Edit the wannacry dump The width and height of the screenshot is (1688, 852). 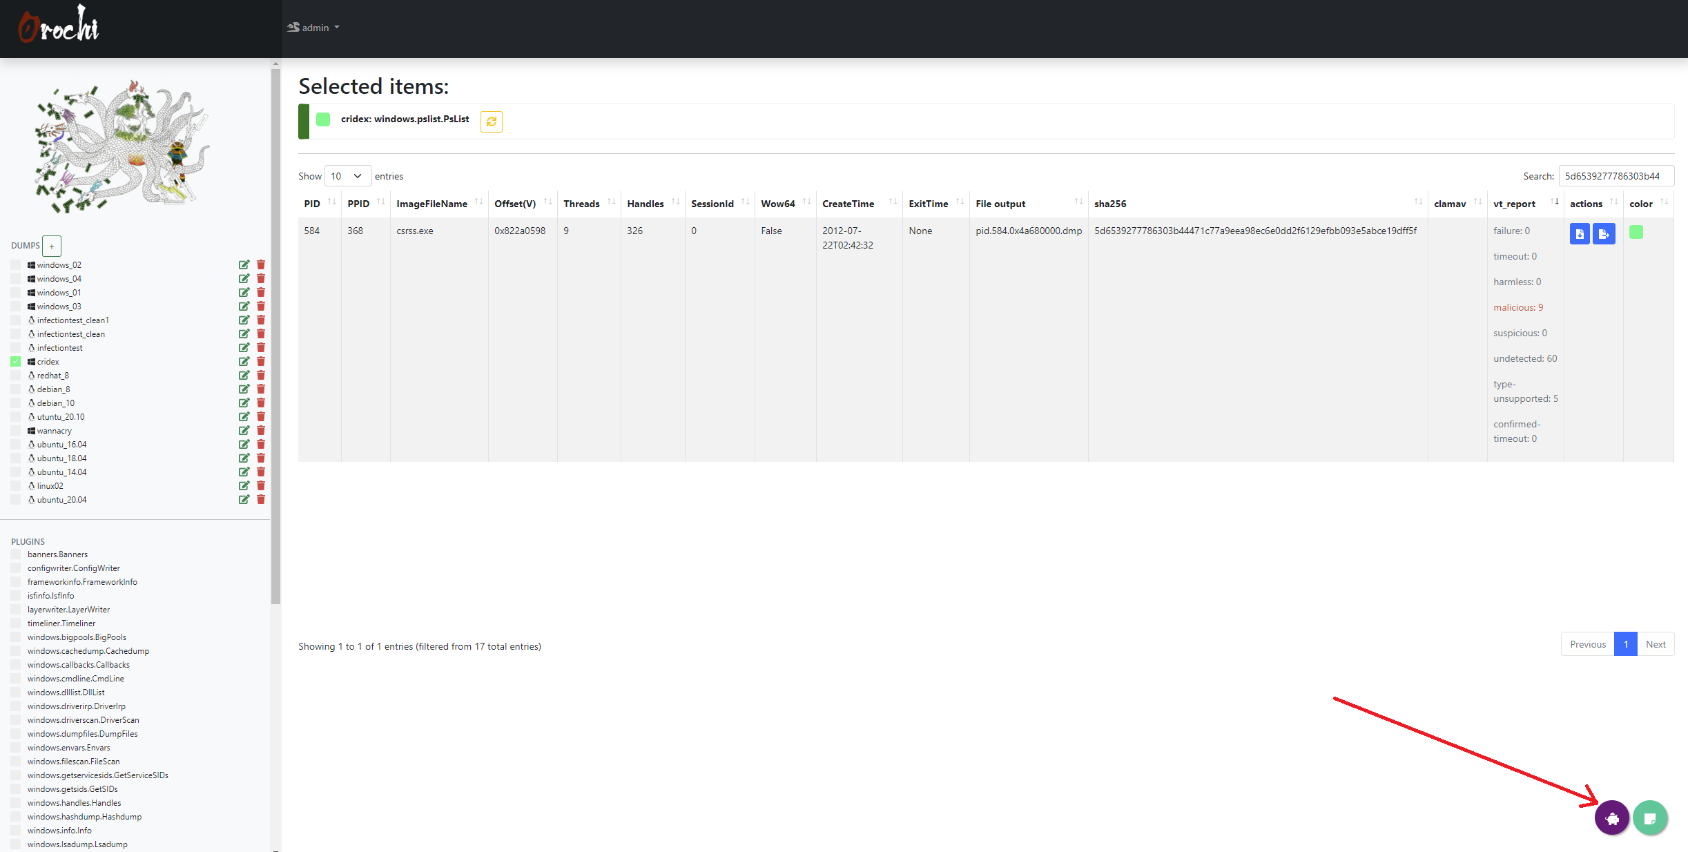click(244, 431)
